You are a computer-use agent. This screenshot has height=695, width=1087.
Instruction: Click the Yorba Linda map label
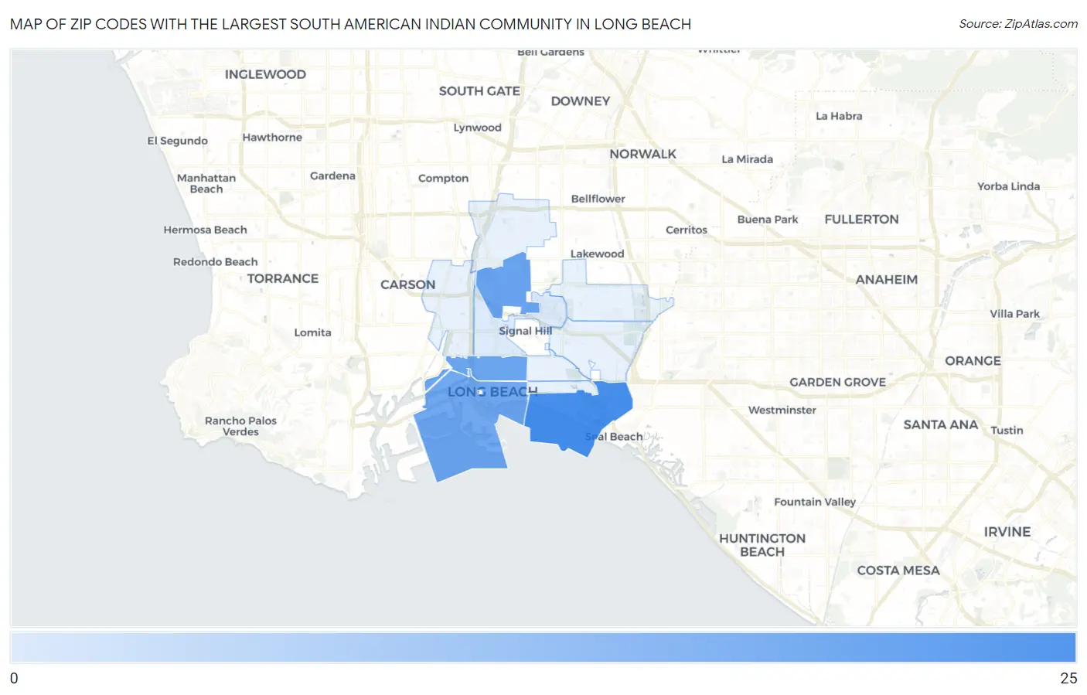(1008, 186)
